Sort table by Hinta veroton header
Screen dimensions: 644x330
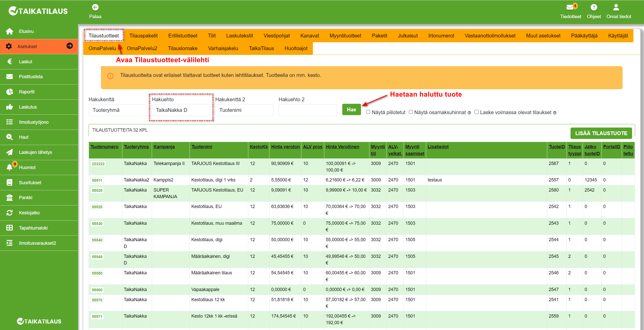(285, 147)
